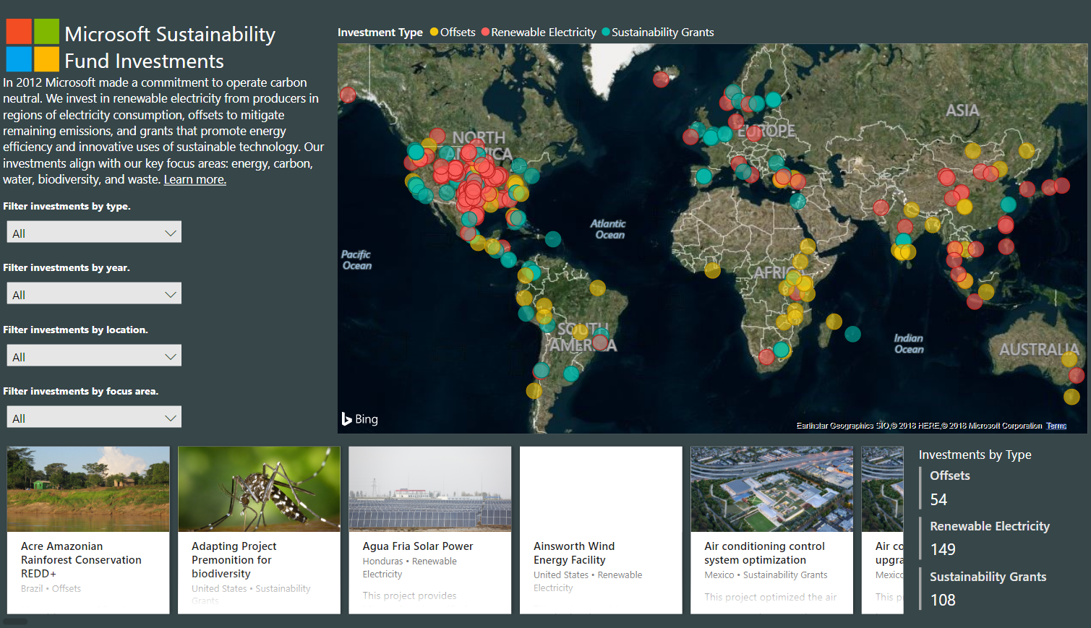This screenshot has height=628, width=1091.
Task: Click the Bing logo on the map
Action: coord(359,419)
